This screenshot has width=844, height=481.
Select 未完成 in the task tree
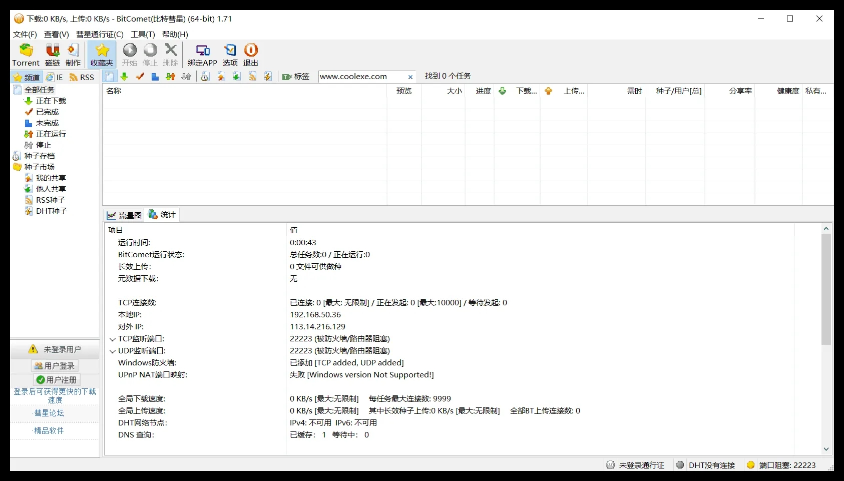48,123
